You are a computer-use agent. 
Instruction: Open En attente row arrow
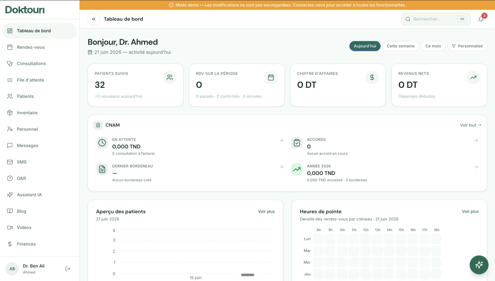(x=282, y=140)
